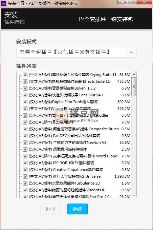This screenshot has height=230, width=153.
Task: Select Keying Suite 11 list row text
Action: [x=73, y=75]
